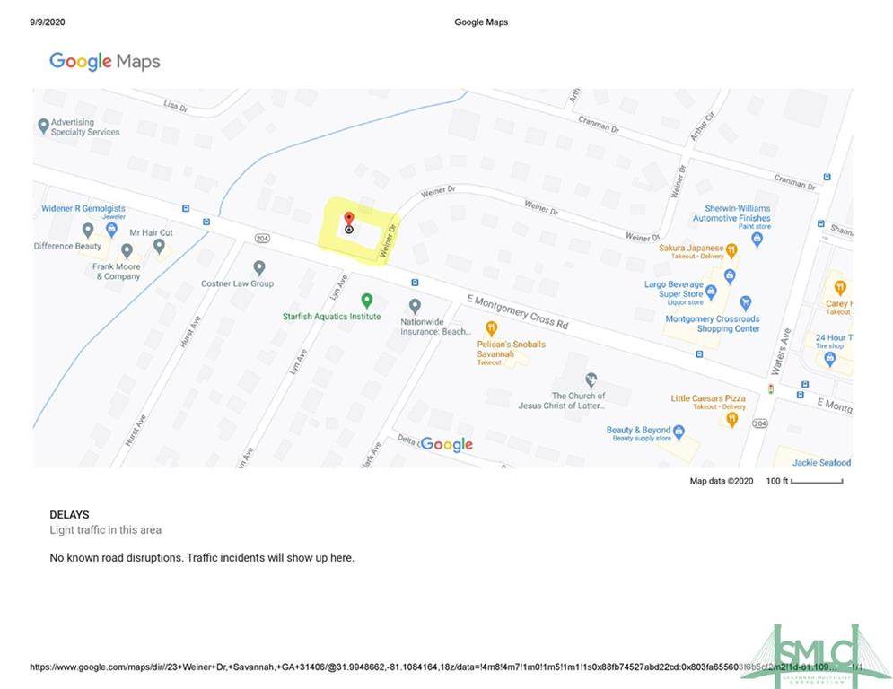Click the 'DELAYS' heading
This screenshot has width=893, height=689.
click(x=69, y=515)
